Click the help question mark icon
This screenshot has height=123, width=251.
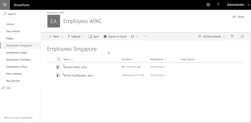[218, 5]
